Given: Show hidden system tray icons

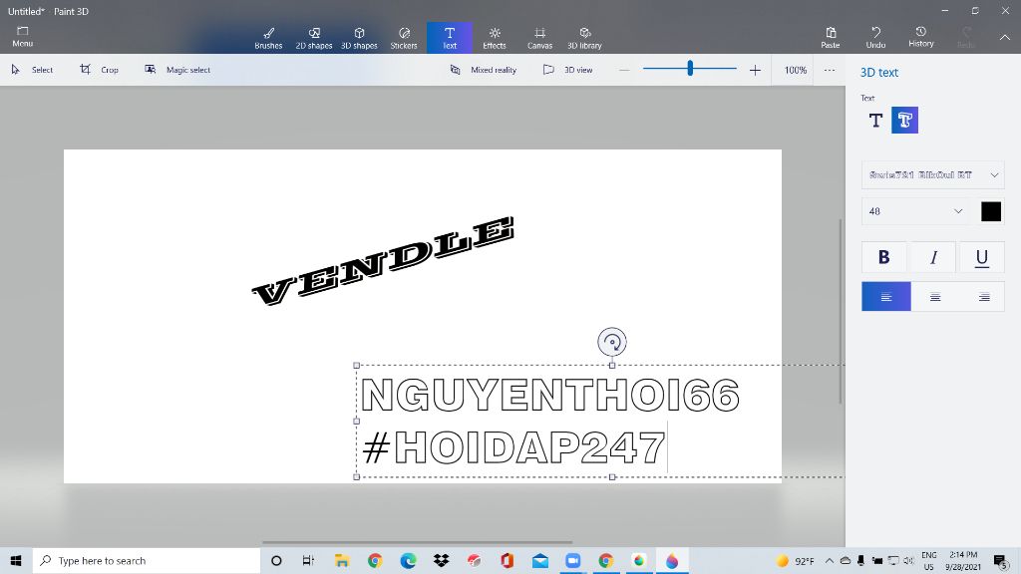Looking at the screenshot, I should 829,560.
